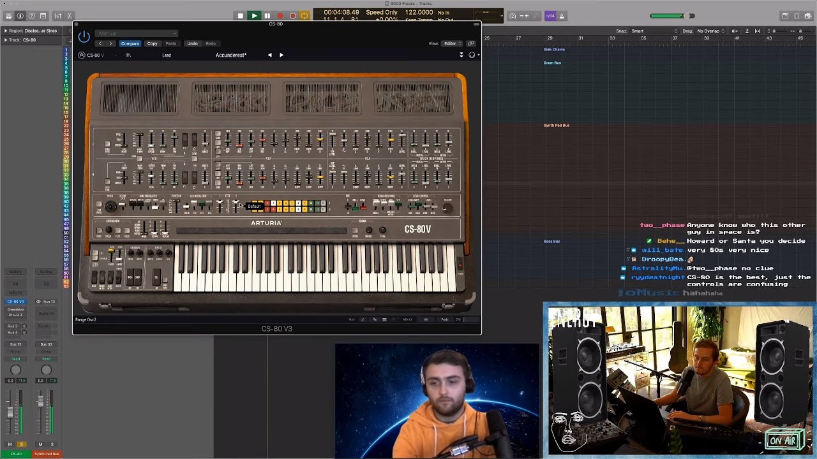Select next preset right arrow

pyautogui.click(x=281, y=55)
